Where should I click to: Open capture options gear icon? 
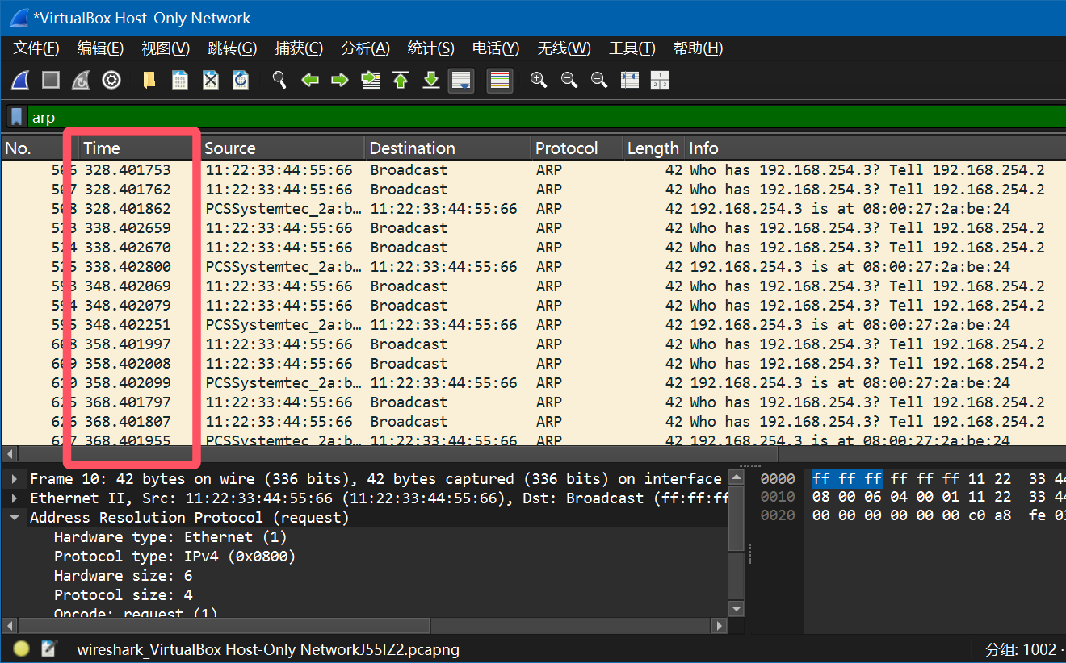tap(111, 80)
